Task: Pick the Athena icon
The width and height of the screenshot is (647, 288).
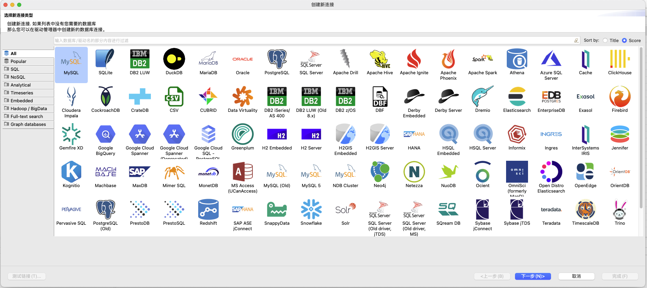Action: [517, 59]
